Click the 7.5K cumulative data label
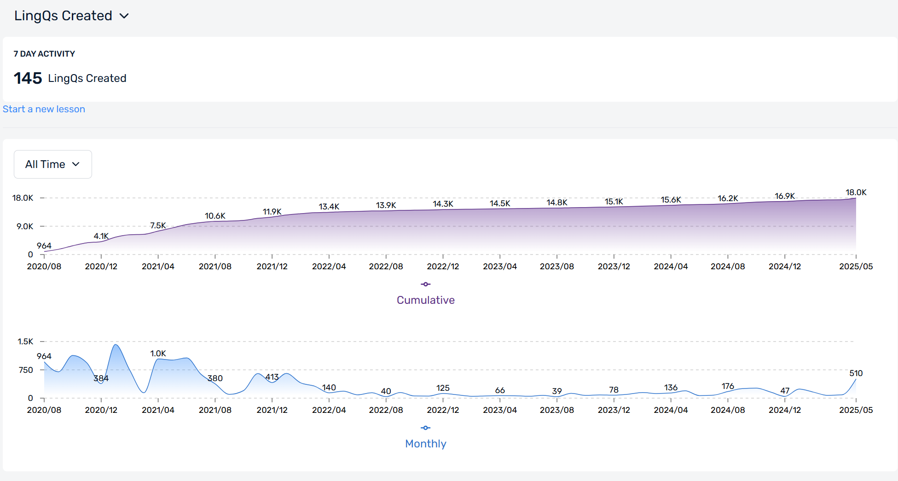This screenshot has height=481, width=898. click(x=158, y=226)
